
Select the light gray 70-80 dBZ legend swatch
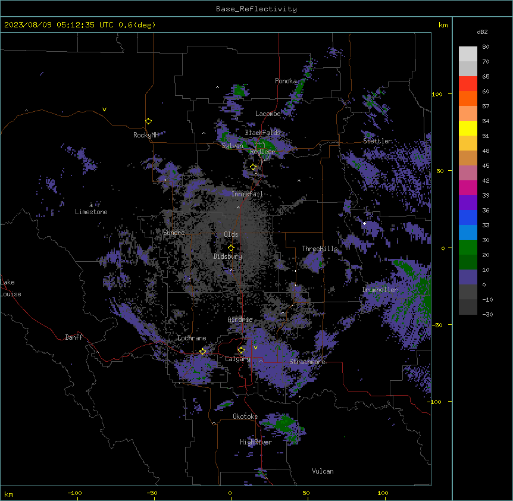coord(468,54)
